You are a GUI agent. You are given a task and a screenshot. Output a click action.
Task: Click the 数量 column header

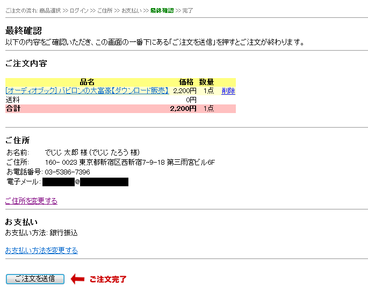[x=206, y=82]
